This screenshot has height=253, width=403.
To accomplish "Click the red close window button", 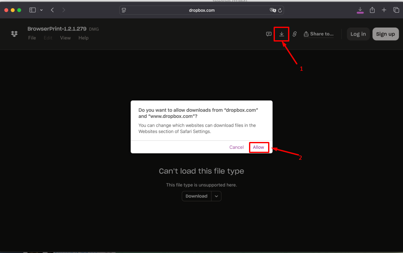I will click(x=6, y=10).
